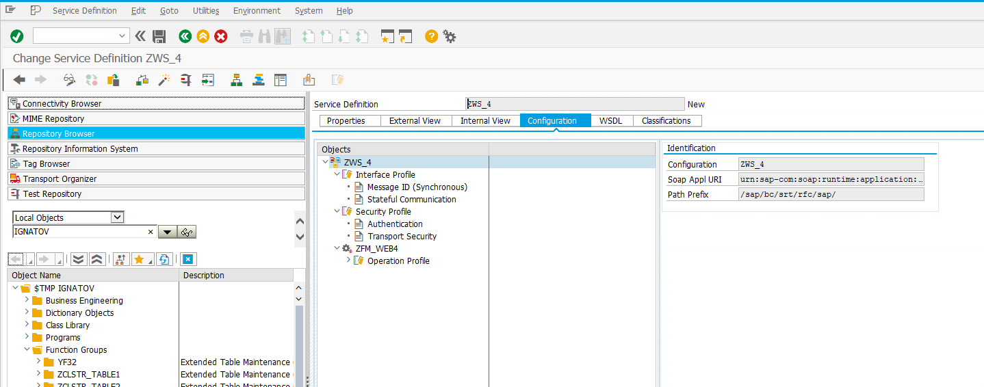Click the Display superordinate object list icon
The height and width of the screenshot is (387, 984).
point(120,259)
